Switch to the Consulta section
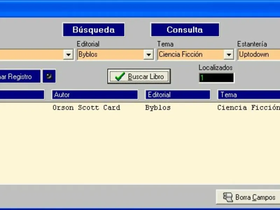This screenshot has height=210, width=280. [185, 30]
